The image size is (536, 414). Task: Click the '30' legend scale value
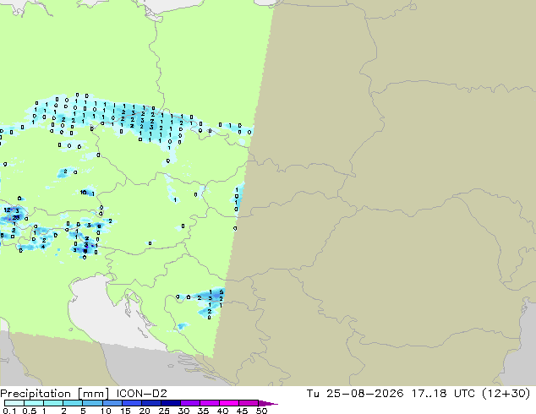tap(183, 411)
